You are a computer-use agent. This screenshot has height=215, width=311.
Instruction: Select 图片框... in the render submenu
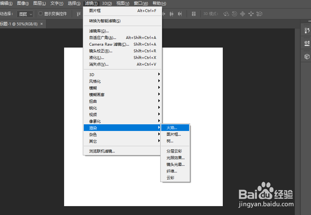[175, 134]
